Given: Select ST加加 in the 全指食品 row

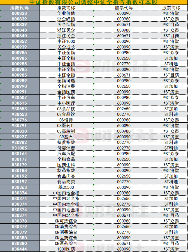Looking at the screenshot, I should (171, 159).
